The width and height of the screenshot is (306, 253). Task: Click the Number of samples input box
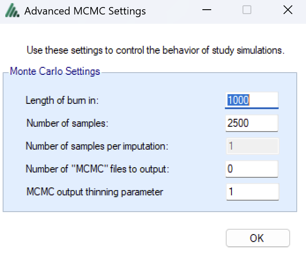[x=252, y=123]
